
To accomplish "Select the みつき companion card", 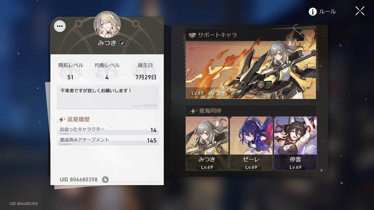I will pyautogui.click(x=207, y=143).
